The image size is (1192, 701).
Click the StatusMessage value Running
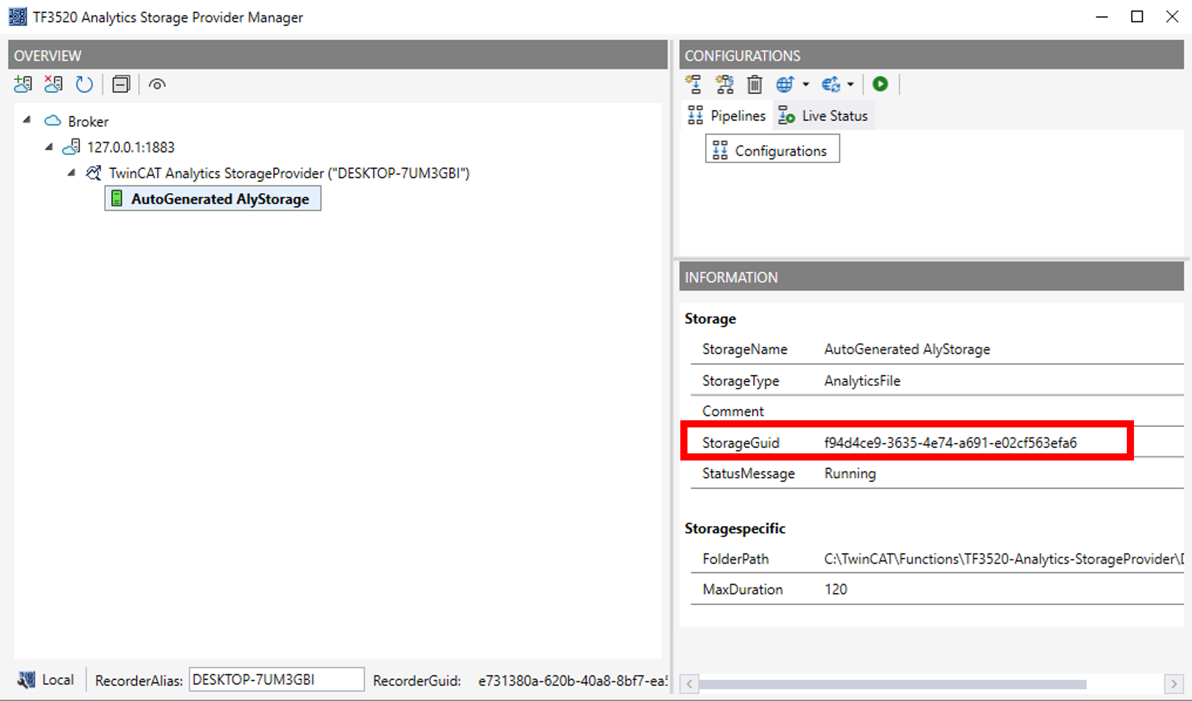(x=850, y=473)
